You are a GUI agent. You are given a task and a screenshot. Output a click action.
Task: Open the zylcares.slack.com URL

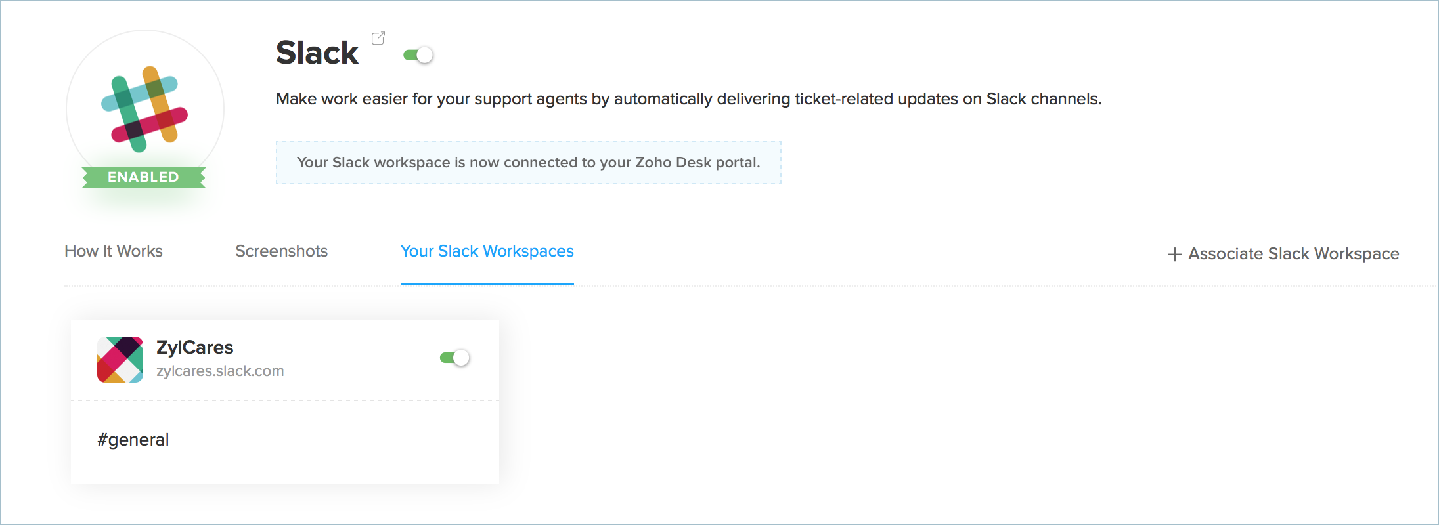(220, 371)
